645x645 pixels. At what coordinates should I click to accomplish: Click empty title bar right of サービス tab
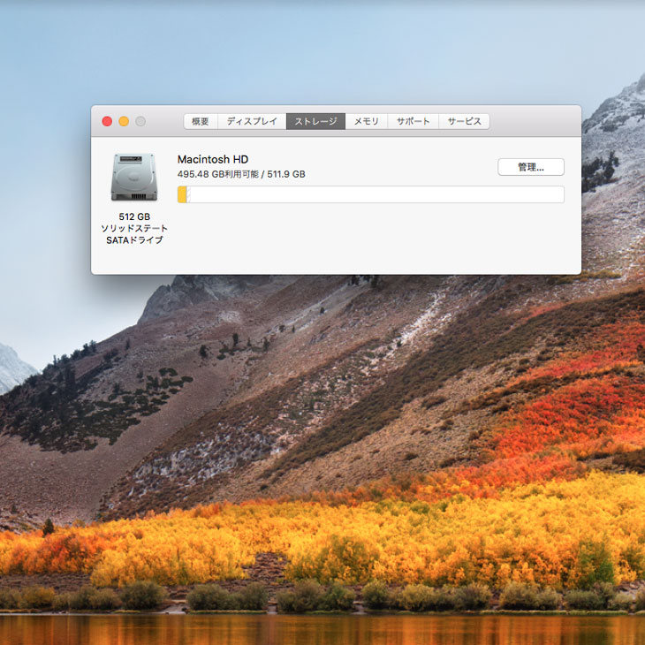coord(535,121)
